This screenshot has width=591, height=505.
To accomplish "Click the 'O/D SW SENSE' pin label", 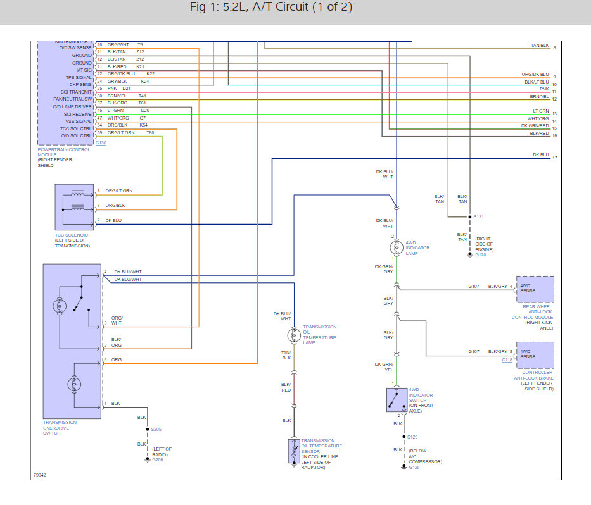I will (x=75, y=48).
